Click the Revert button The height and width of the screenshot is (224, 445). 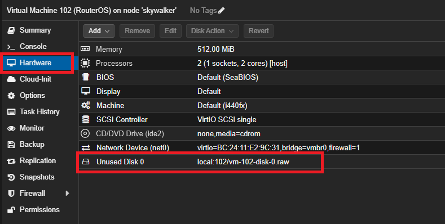[x=258, y=31]
